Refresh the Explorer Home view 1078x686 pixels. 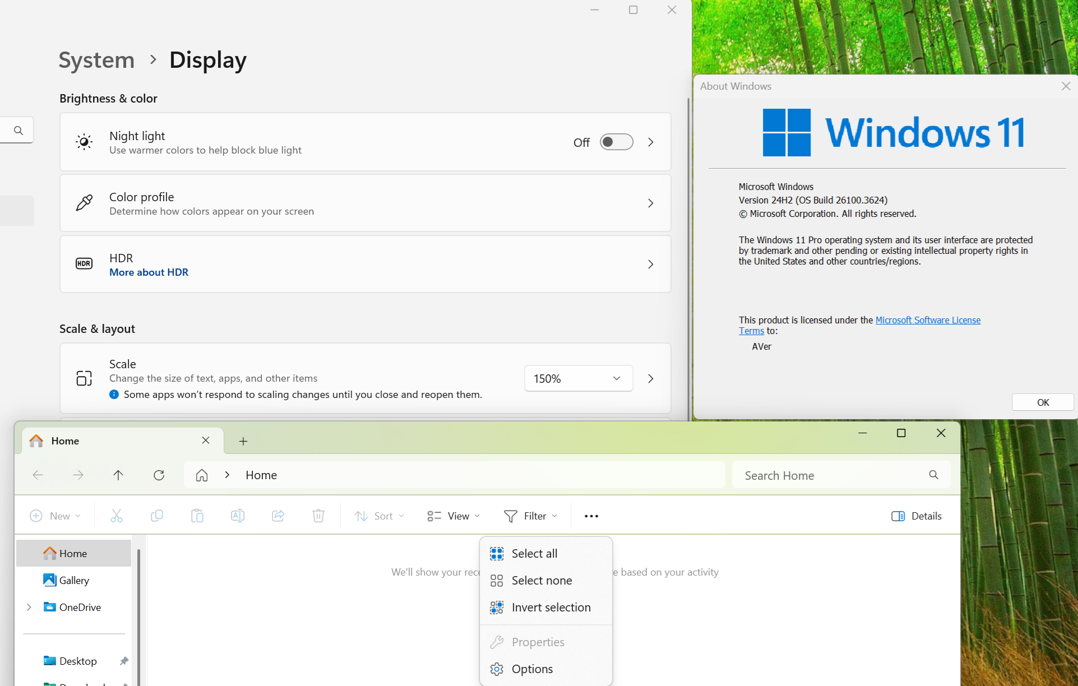159,475
